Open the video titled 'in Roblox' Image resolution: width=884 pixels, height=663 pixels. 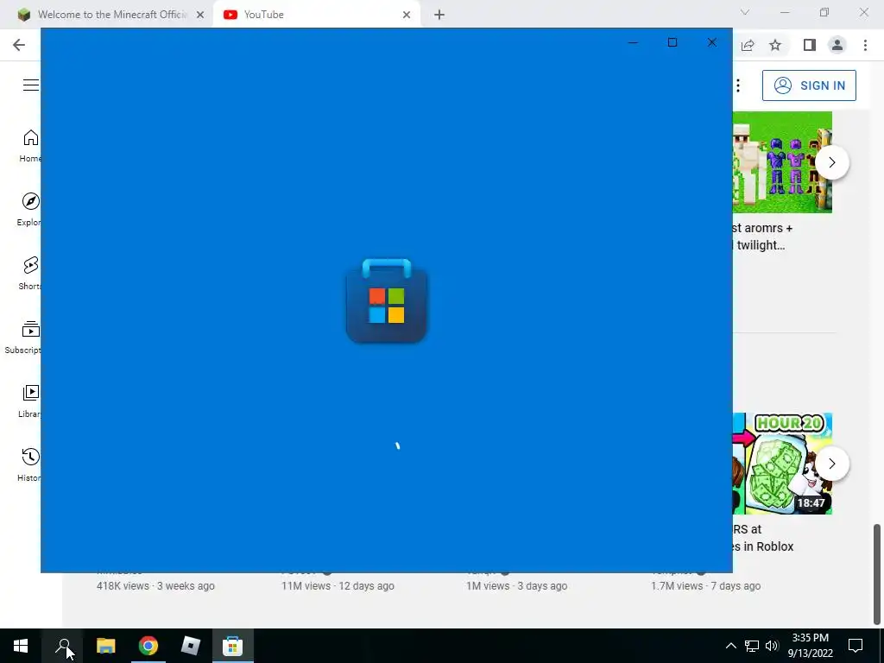763,538
